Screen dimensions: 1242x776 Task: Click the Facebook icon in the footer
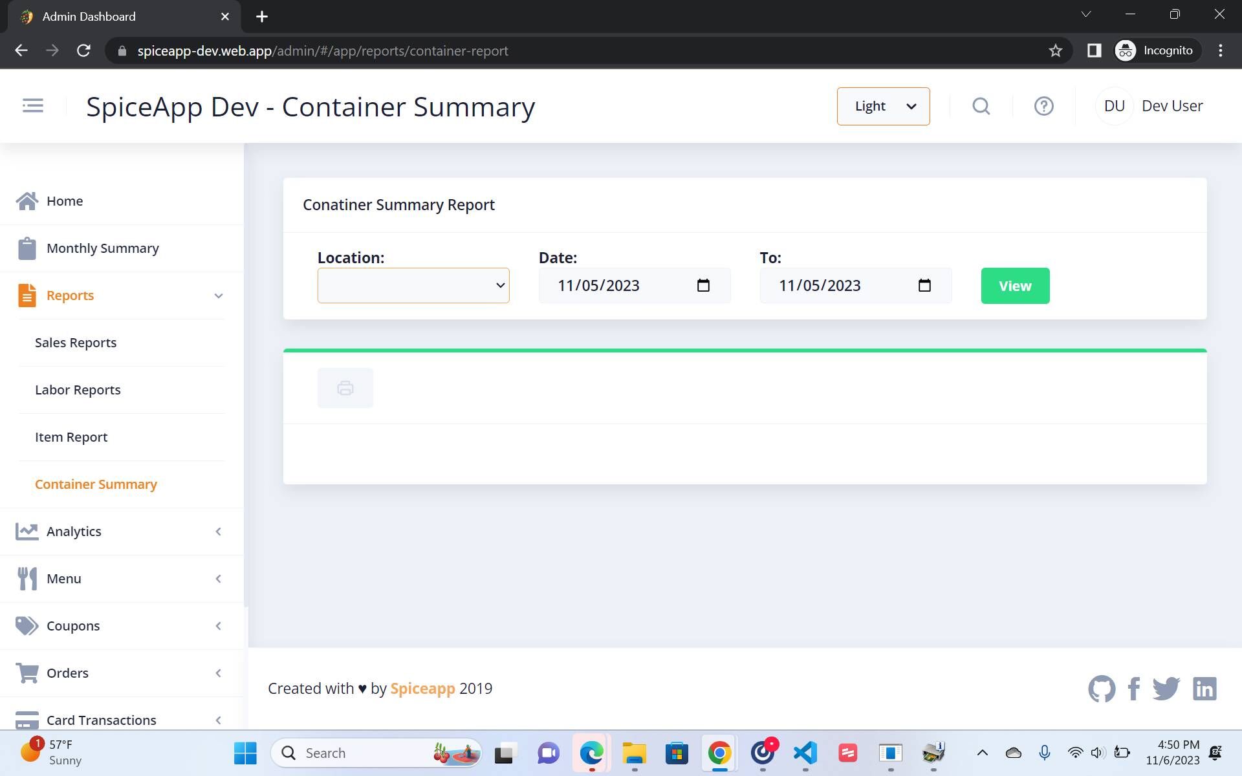1133,689
